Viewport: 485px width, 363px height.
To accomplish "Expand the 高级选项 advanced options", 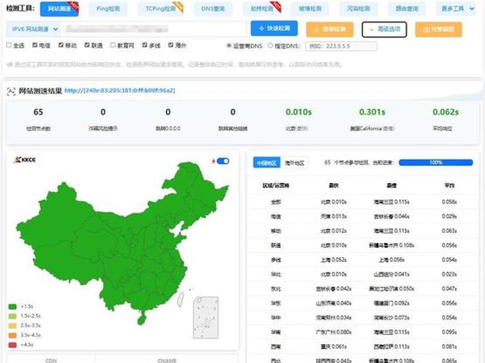I will (x=384, y=29).
